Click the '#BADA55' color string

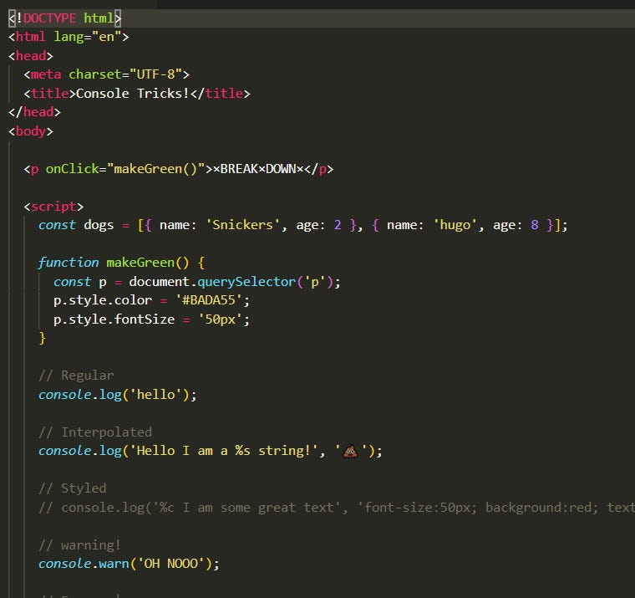pyautogui.click(x=209, y=300)
